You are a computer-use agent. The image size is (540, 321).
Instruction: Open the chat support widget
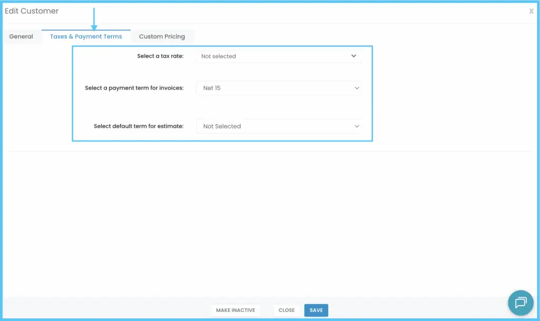(520, 303)
